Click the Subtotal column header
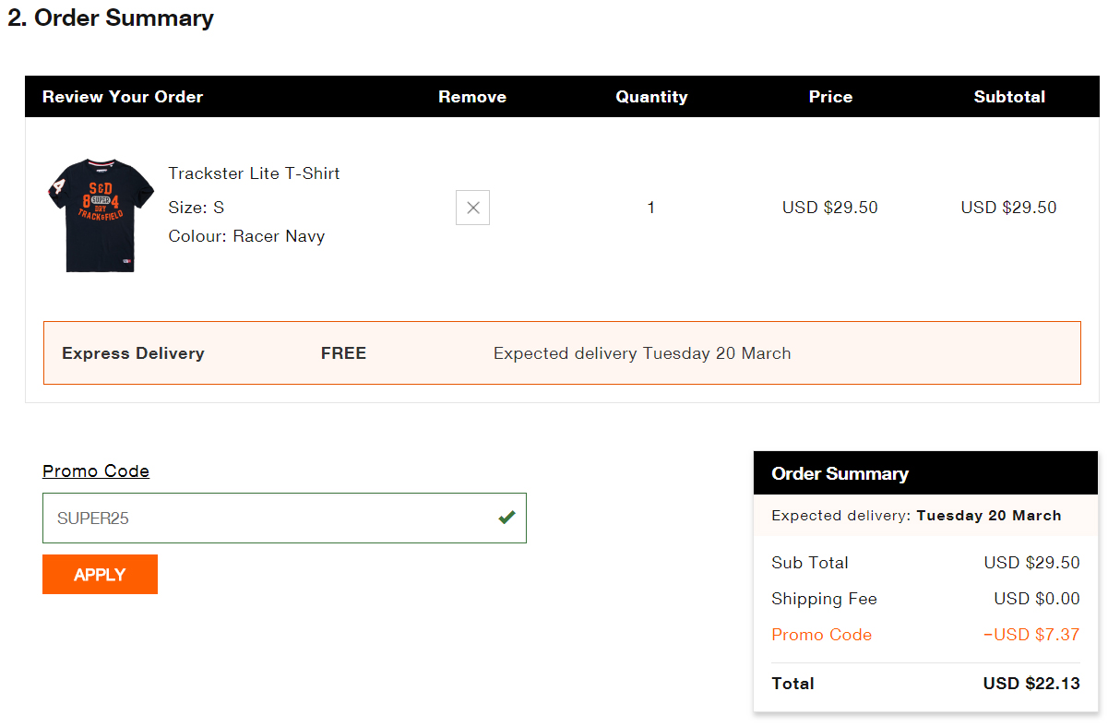This screenshot has width=1108, height=727. [x=1009, y=97]
